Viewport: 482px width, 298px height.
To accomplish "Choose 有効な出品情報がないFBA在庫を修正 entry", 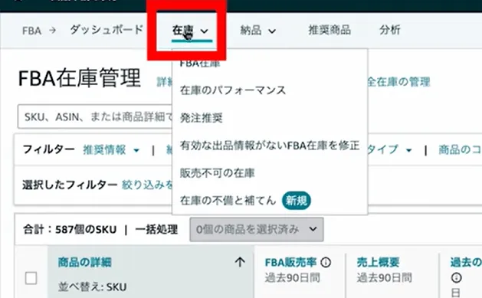I will point(270,146).
